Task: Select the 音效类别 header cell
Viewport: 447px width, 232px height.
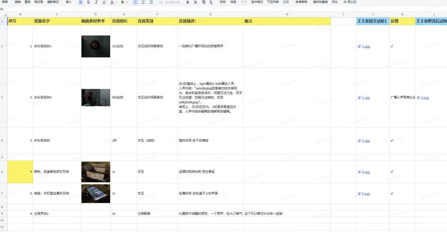Action: coord(157,21)
